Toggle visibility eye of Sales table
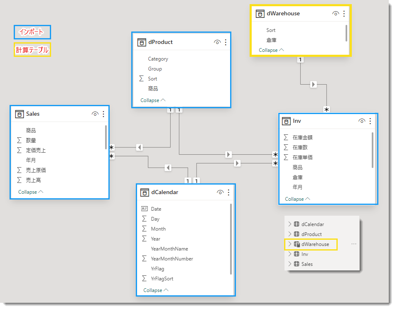Viewport: 395px width, 309px height. coord(95,114)
